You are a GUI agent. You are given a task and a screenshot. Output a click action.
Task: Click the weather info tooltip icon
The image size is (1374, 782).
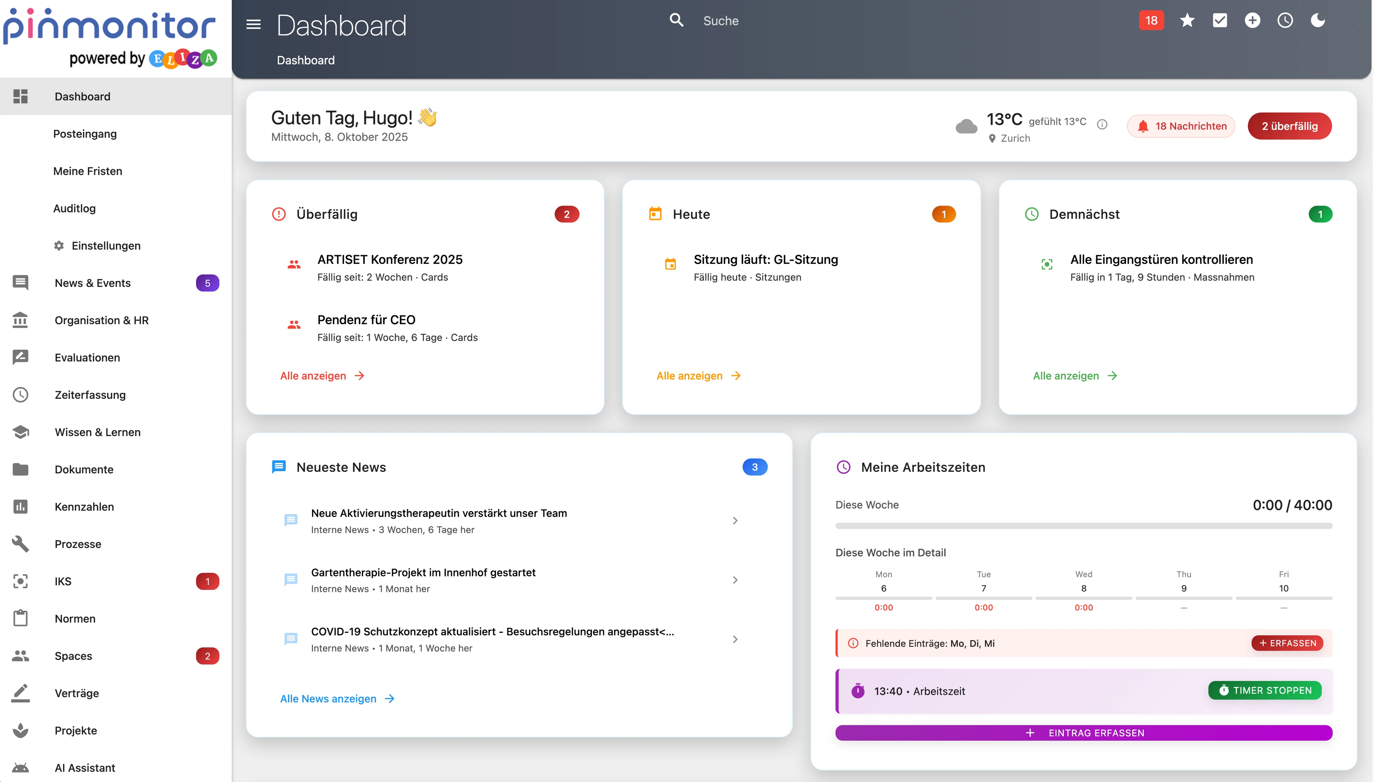pyautogui.click(x=1102, y=124)
